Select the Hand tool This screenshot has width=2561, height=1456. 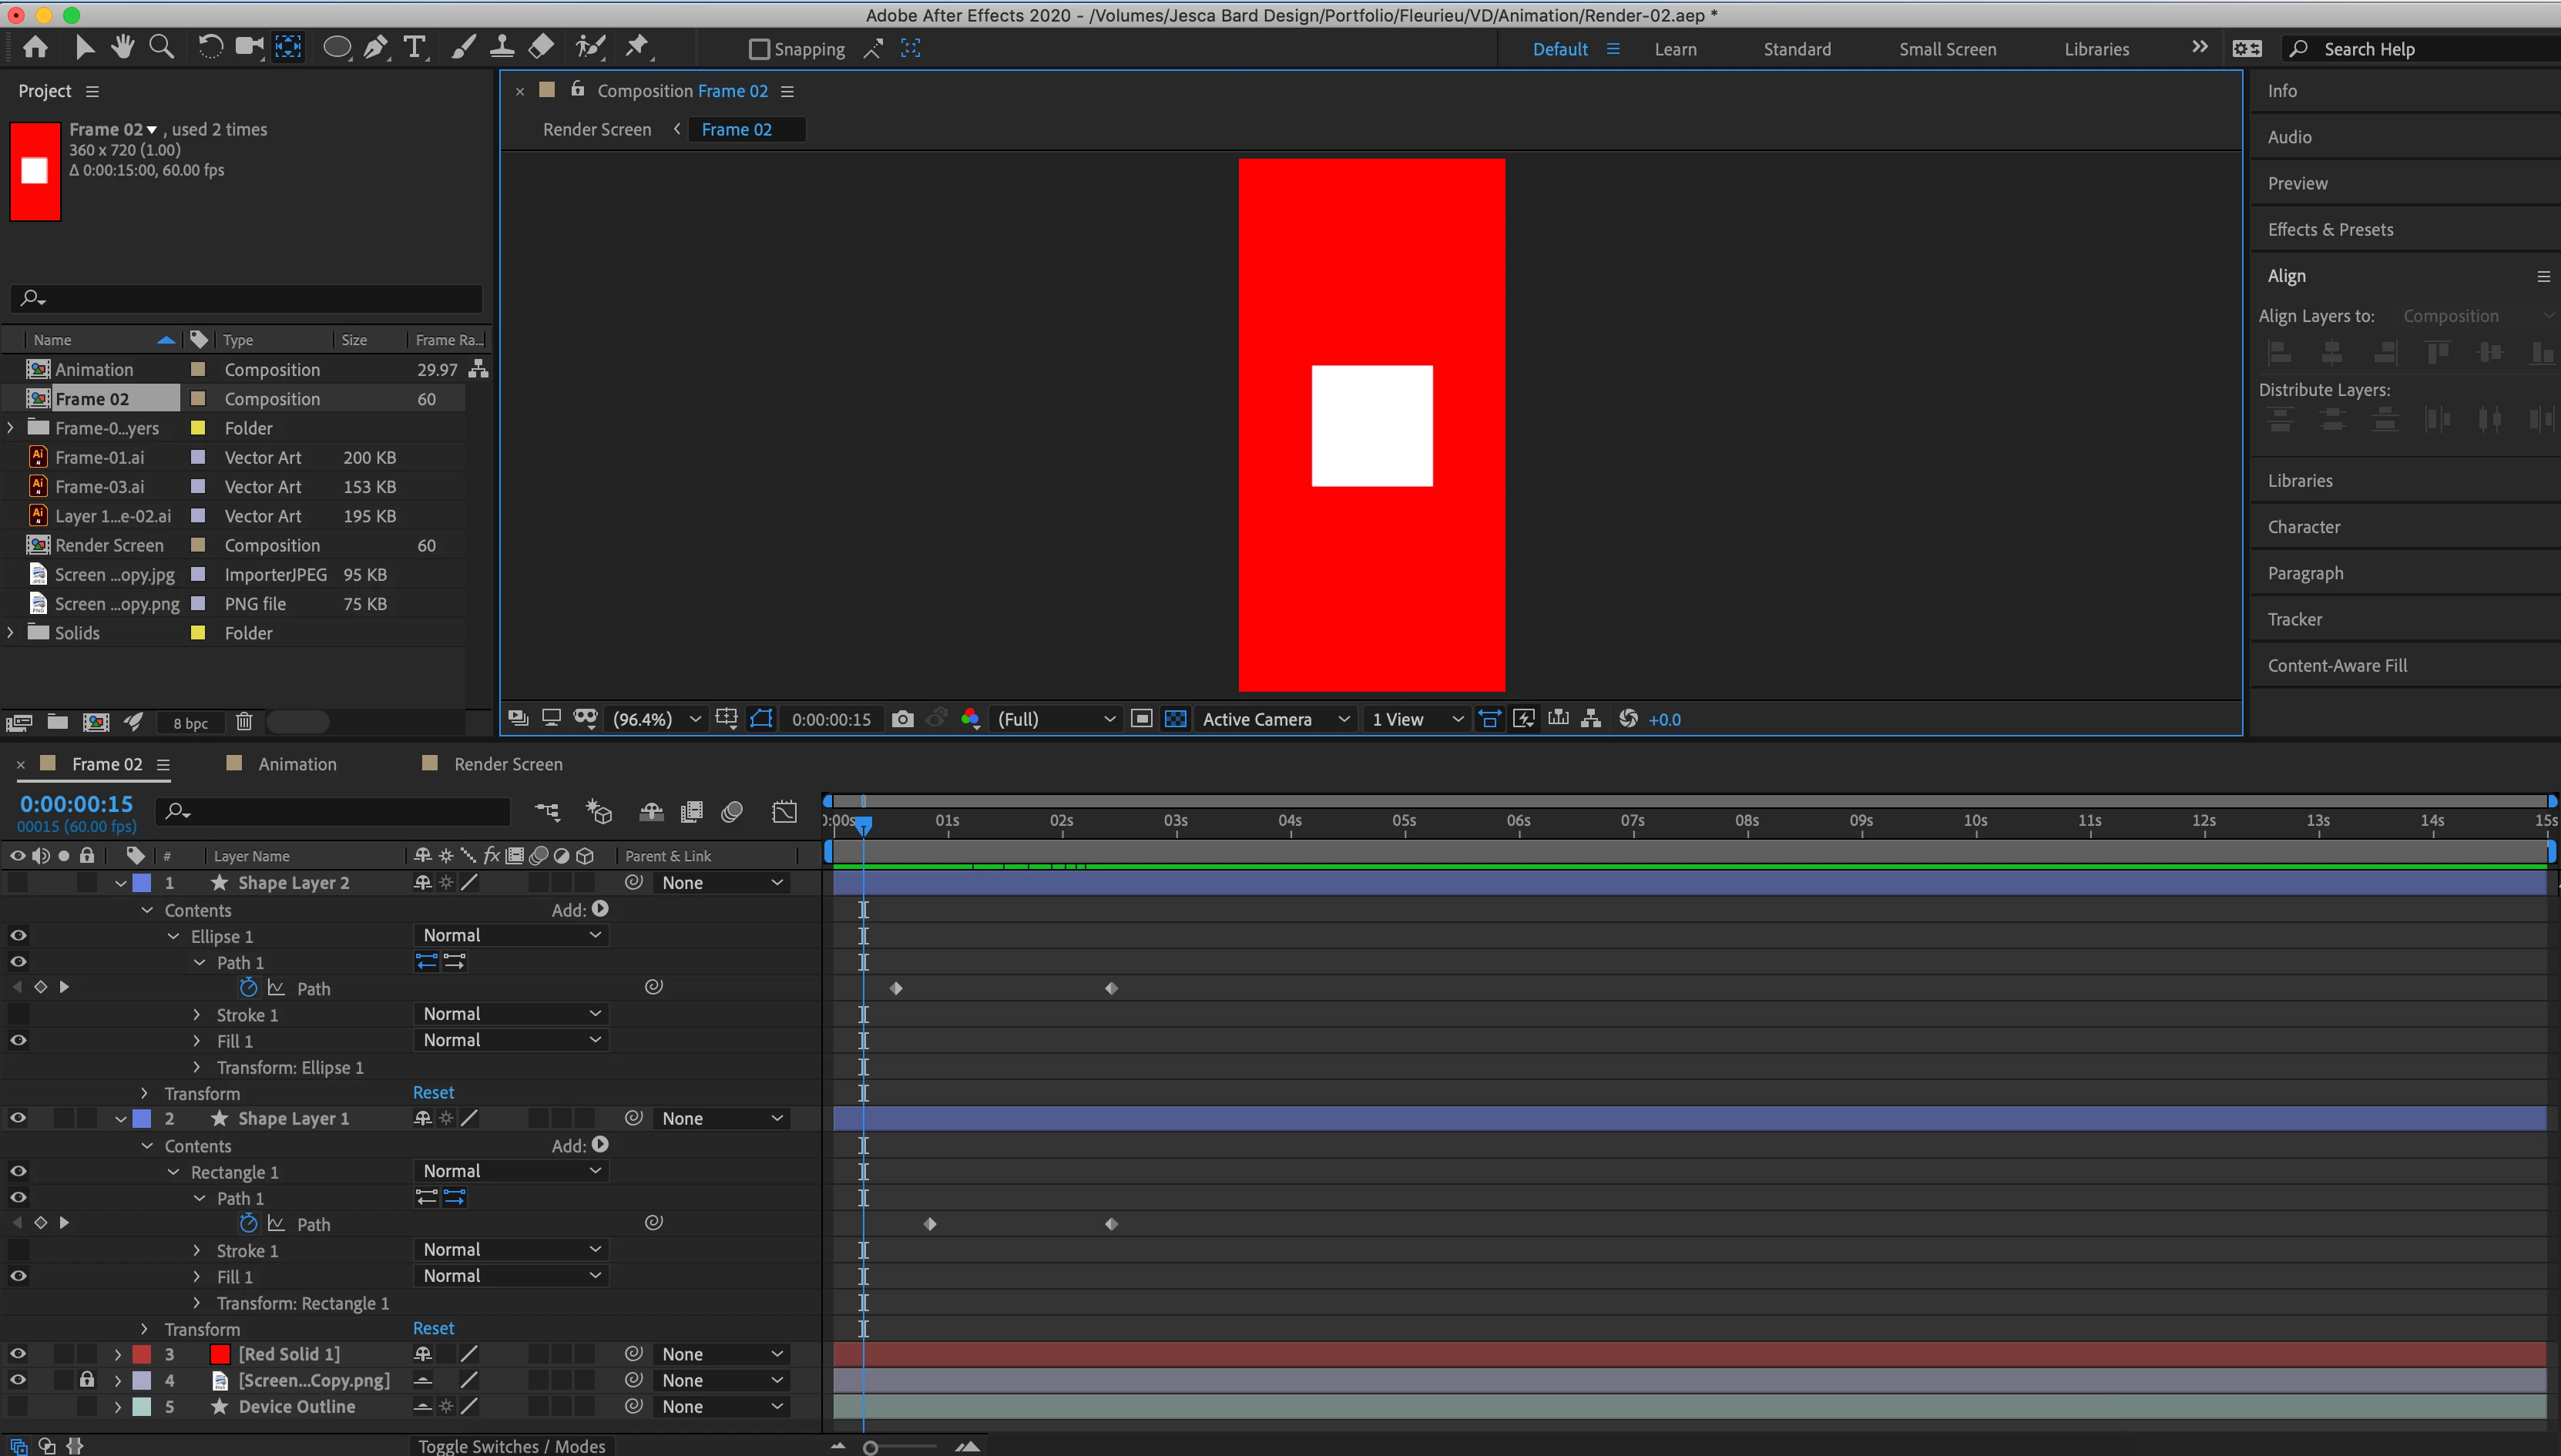click(123, 48)
